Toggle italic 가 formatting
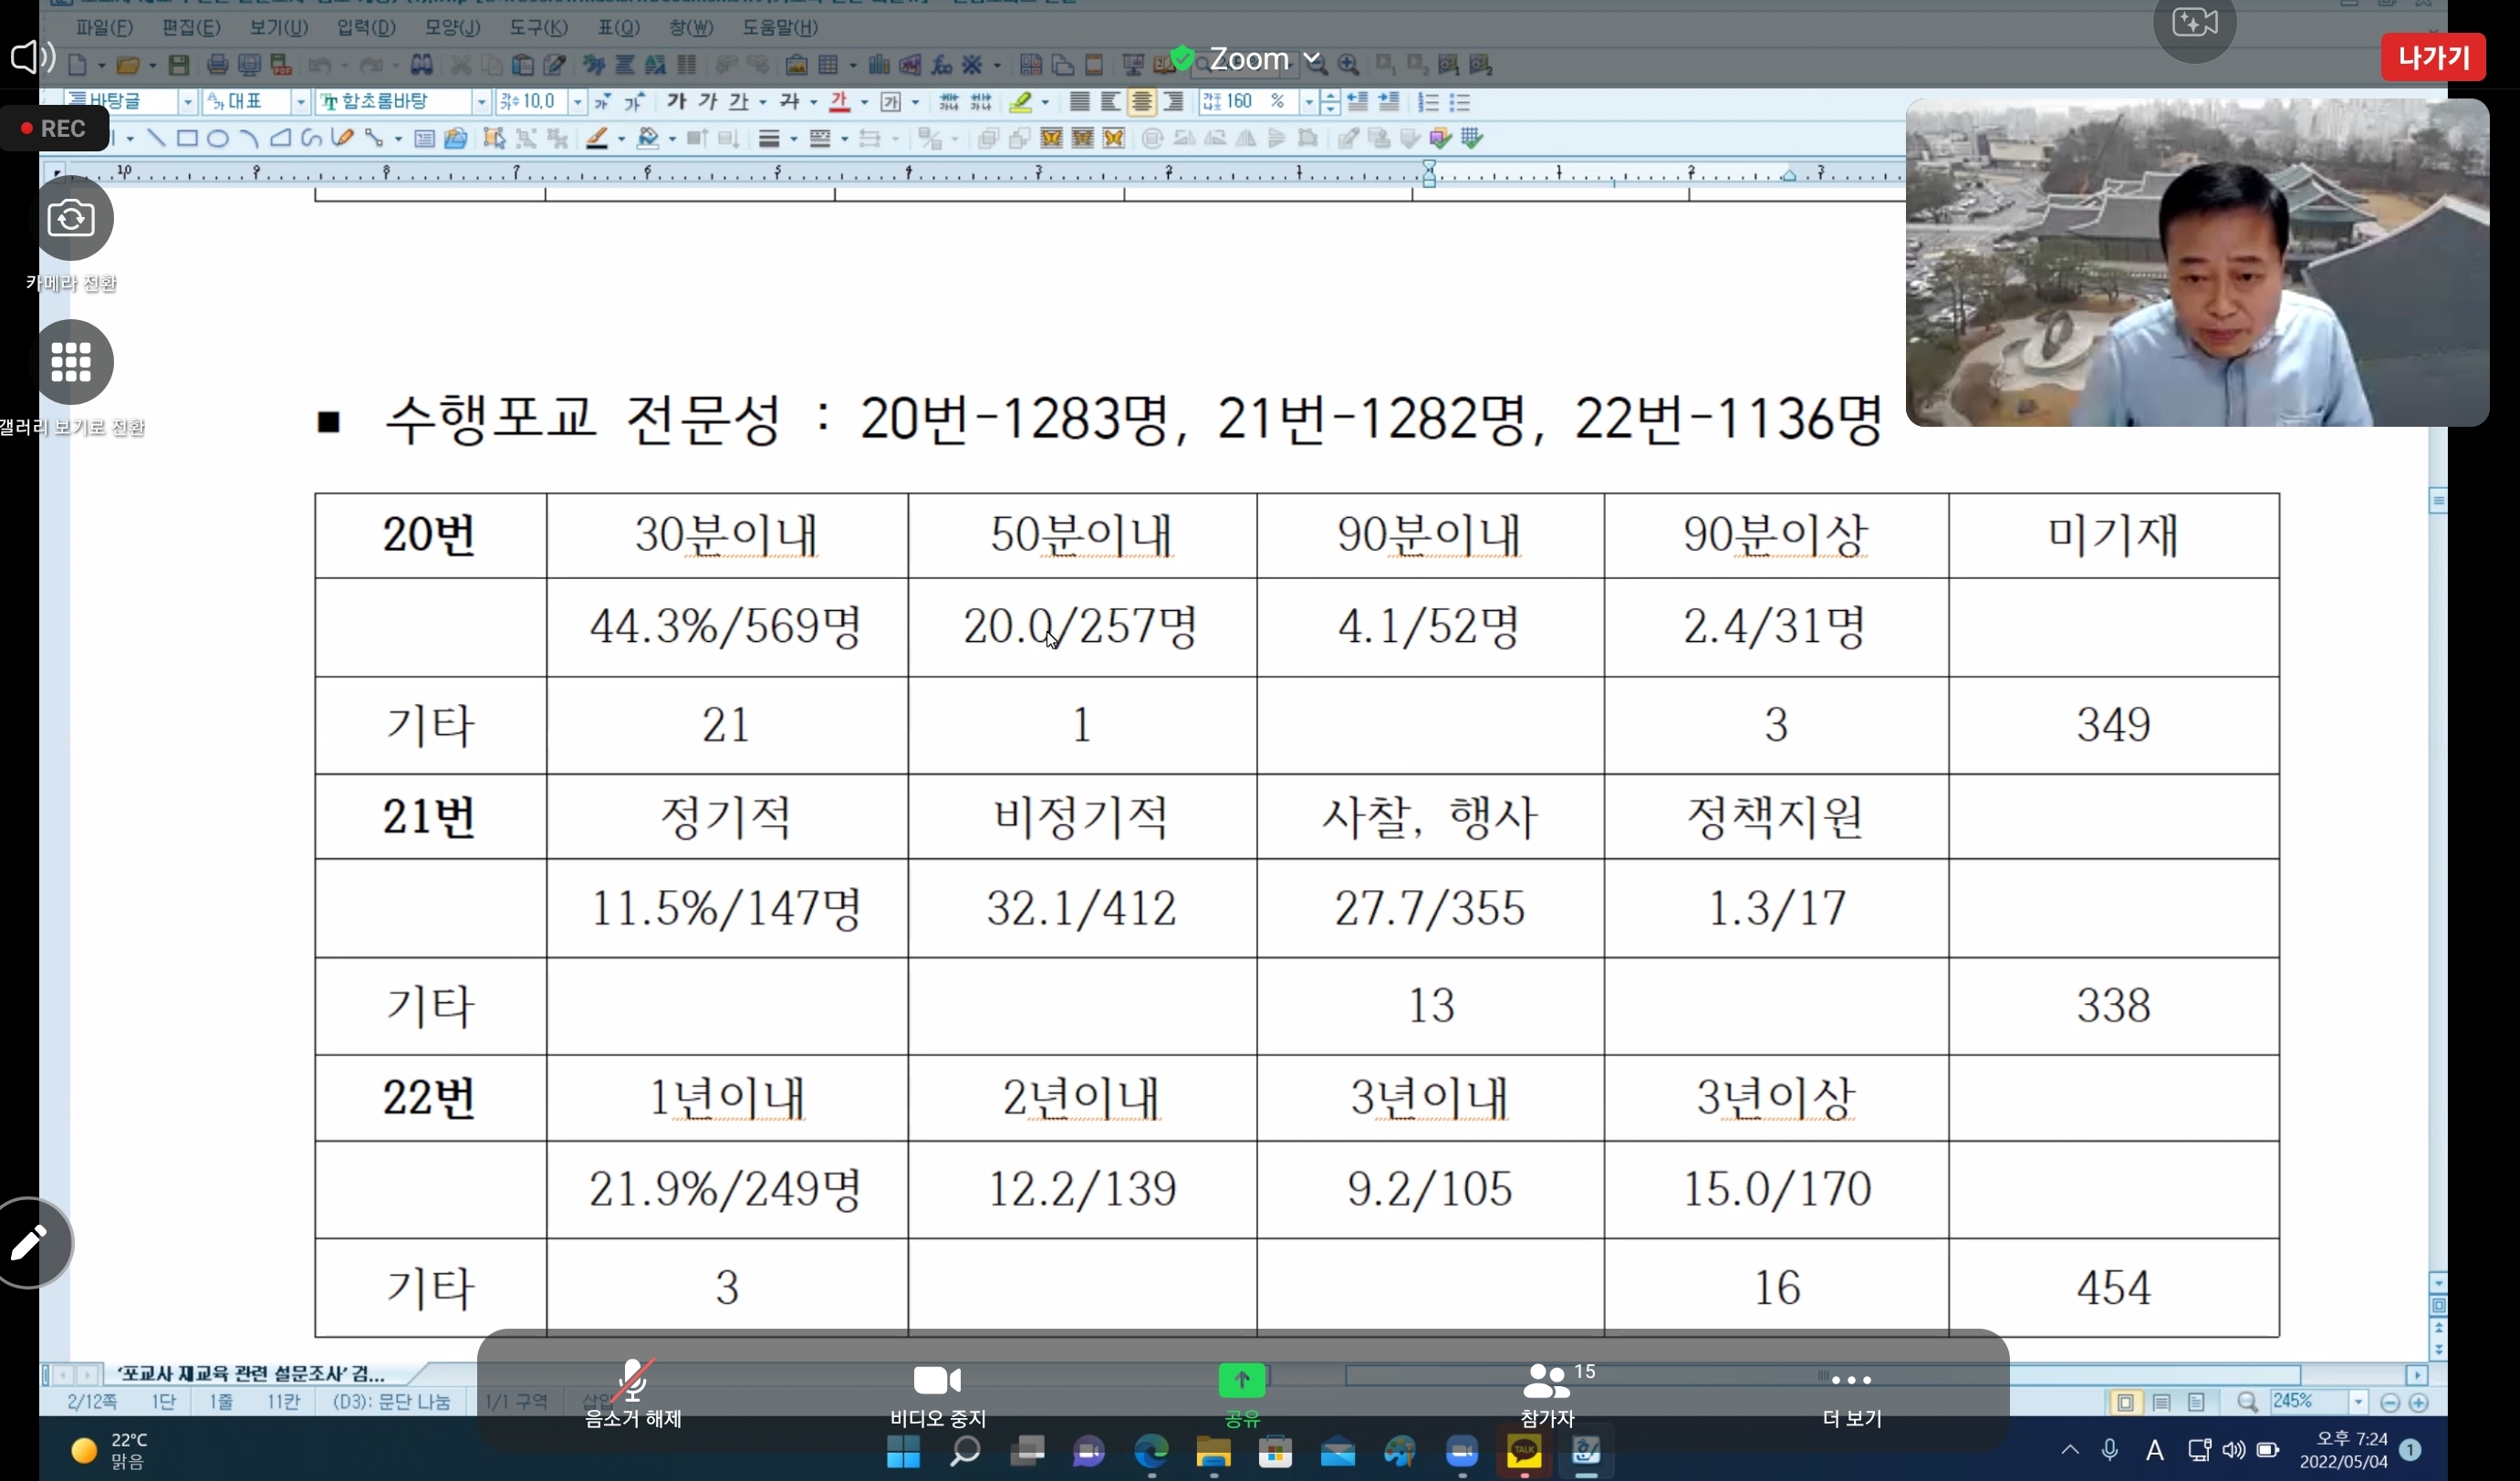2520x1481 pixels. 708,102
